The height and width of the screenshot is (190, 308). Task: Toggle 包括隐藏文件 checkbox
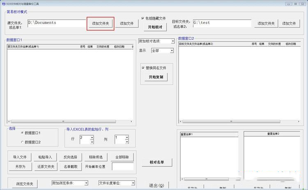click(x=143, y=18)
